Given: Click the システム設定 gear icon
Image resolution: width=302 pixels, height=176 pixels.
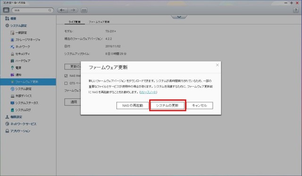Looking at the screenshot, I should click(7, 25).
